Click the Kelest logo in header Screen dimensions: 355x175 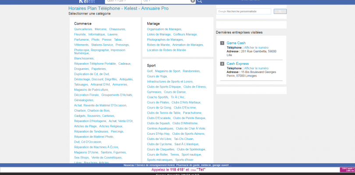tap(87, 2)
